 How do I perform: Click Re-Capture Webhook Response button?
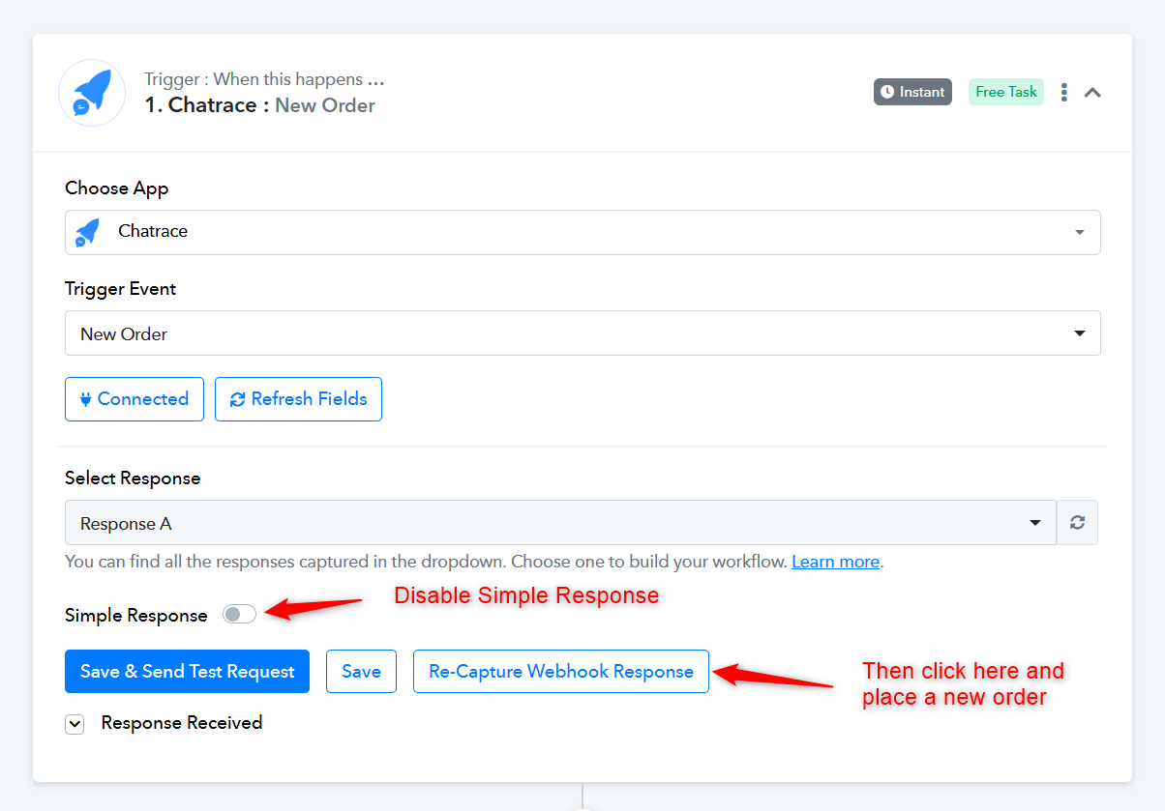point(561,671)
